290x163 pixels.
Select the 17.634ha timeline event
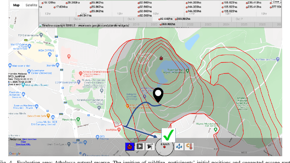(x=60, y=7)
